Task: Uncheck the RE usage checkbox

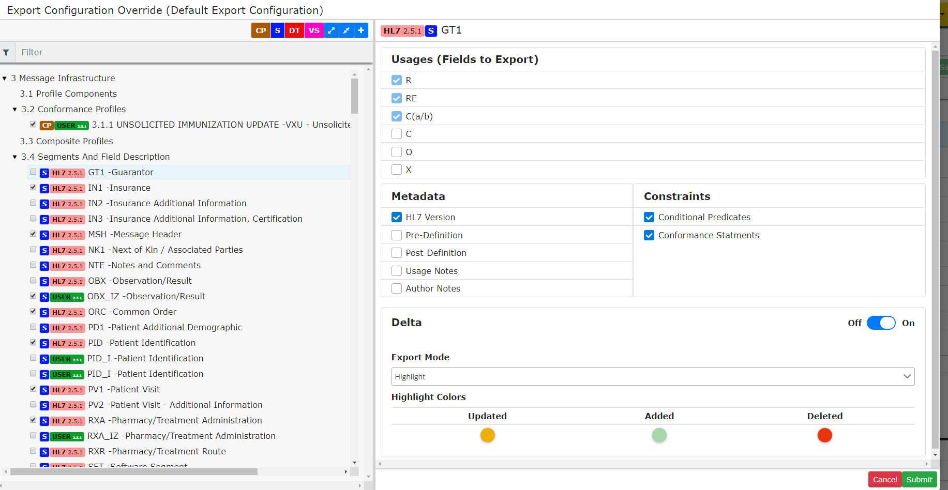Action: point(397,98)
